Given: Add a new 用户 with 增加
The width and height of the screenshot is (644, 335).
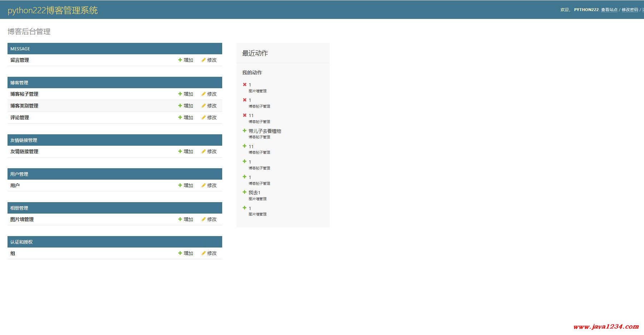Looking at the screenshot, I should point(186,185).
